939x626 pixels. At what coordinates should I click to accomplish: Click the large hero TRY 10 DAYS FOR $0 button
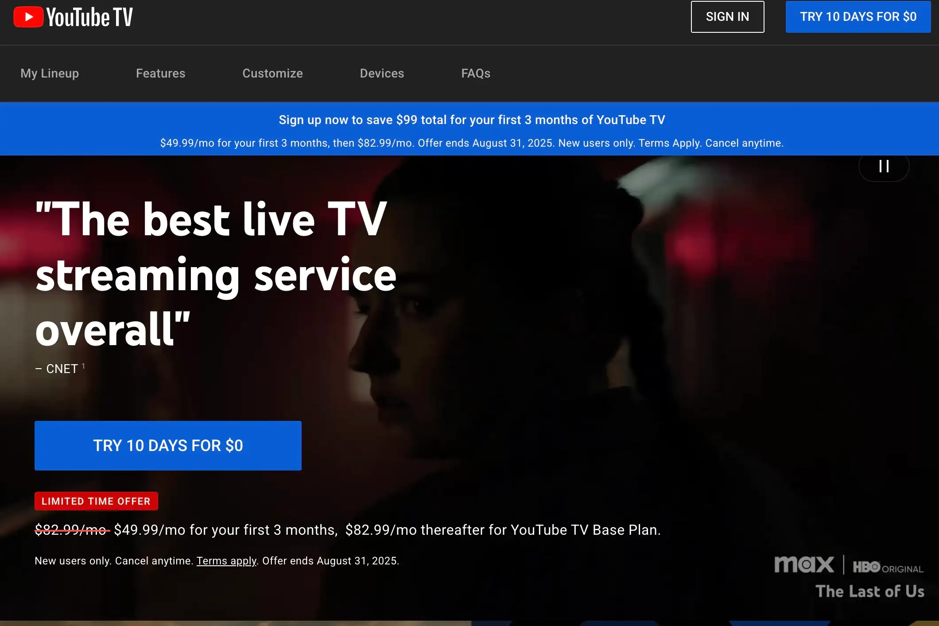[x=168, y=446]
